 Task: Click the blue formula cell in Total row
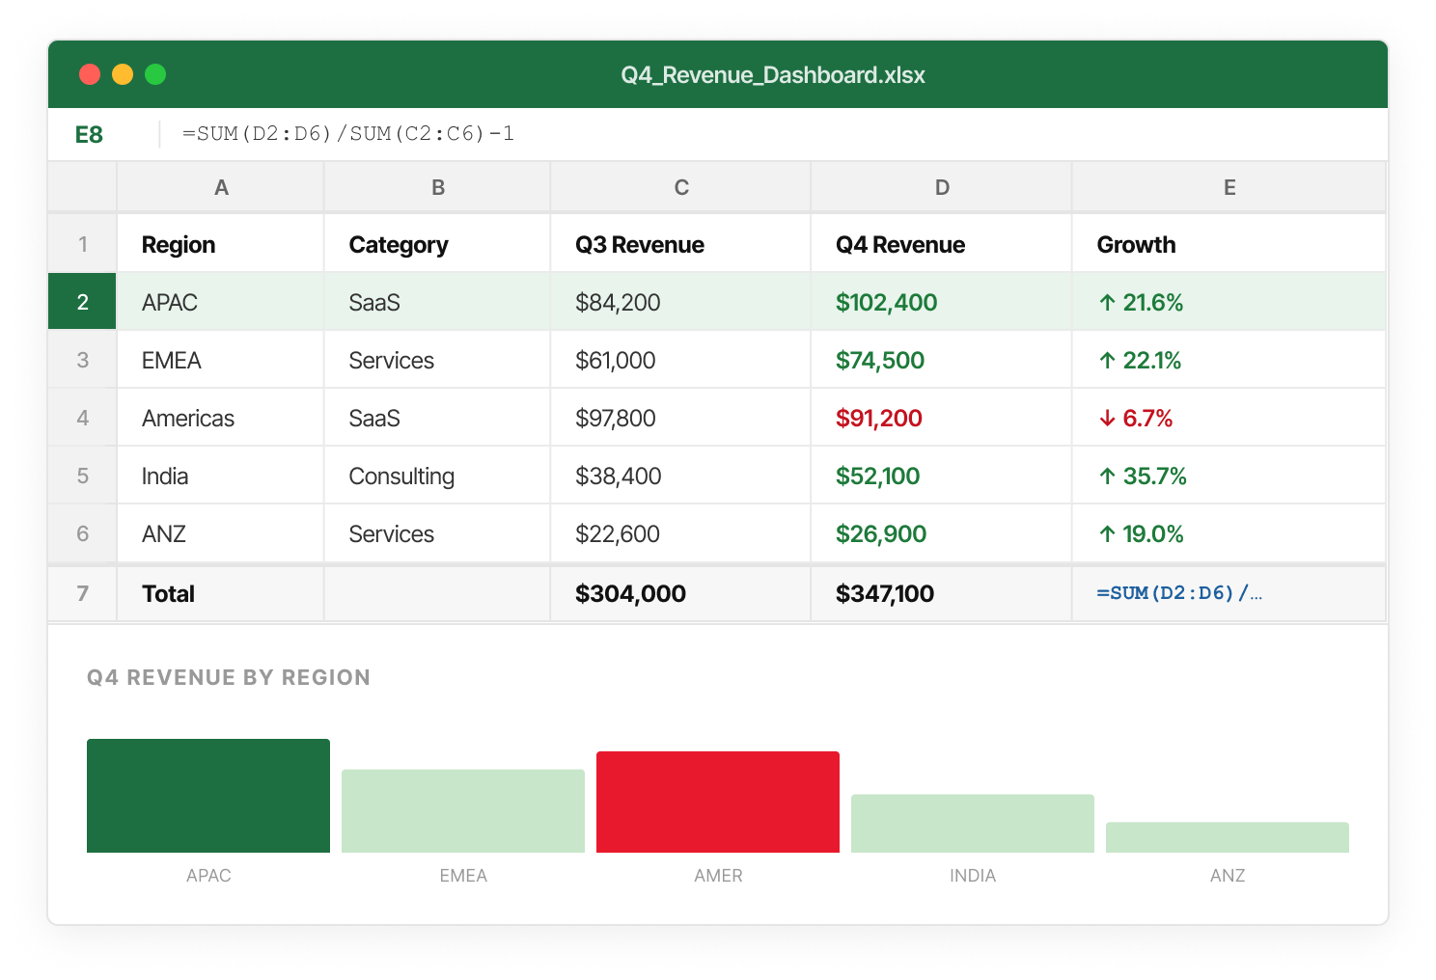(x=1229, y=593)
